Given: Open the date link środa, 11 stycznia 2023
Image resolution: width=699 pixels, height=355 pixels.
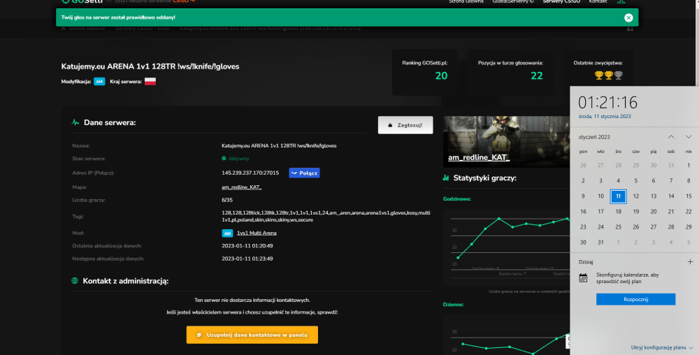Looking at the screenshot, I should tap(605, 116).
